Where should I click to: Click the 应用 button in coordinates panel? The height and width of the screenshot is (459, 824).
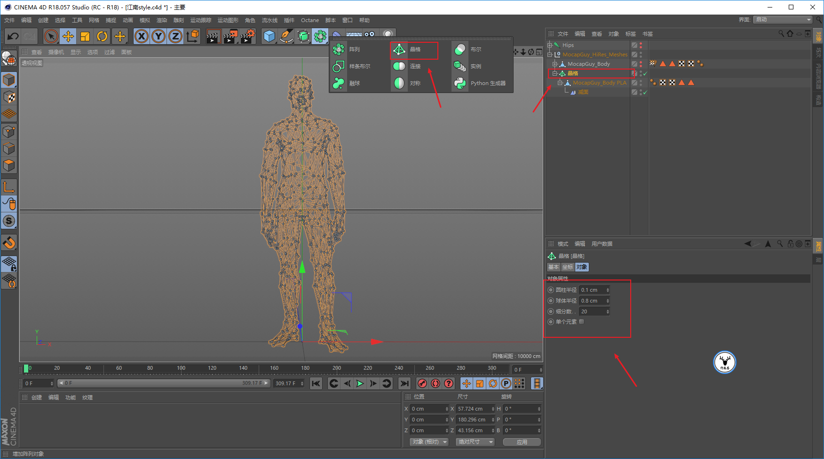522,442
